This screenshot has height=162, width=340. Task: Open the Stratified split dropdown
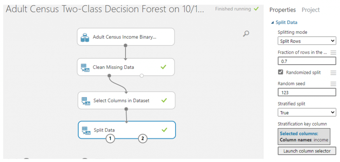[307, 112]
